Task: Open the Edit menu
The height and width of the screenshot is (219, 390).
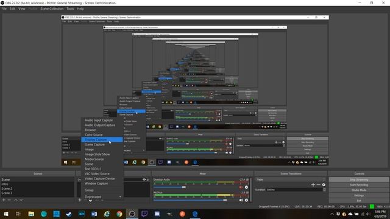Action: click(12, 9)
